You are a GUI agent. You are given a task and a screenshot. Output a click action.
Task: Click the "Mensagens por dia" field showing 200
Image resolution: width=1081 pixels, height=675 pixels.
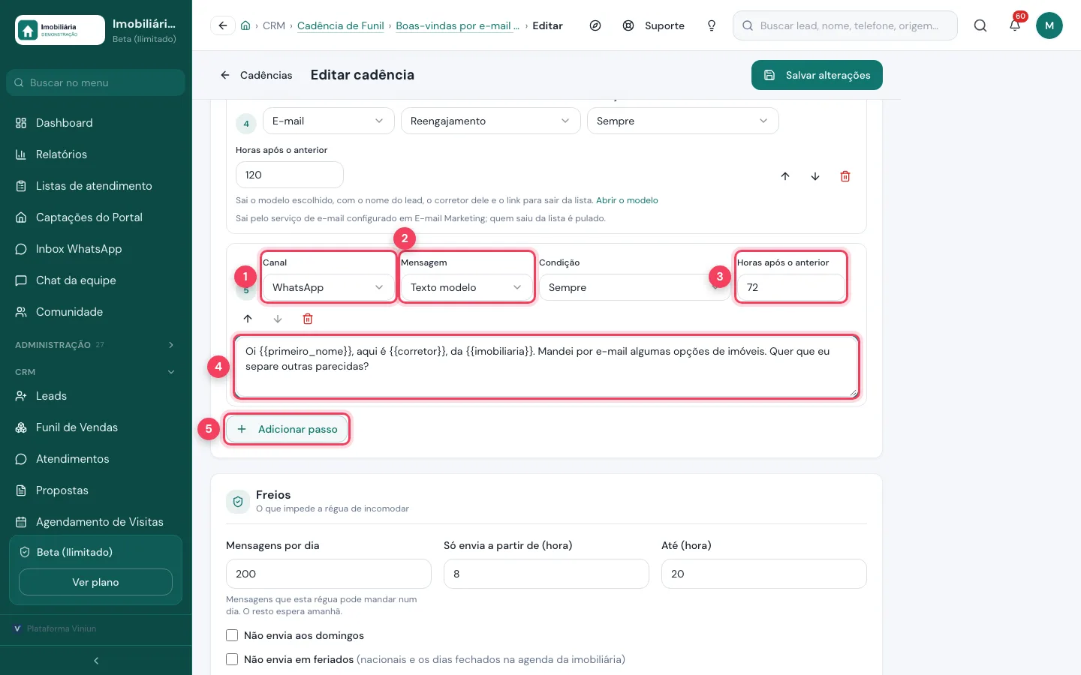click(x=329, y=574)
